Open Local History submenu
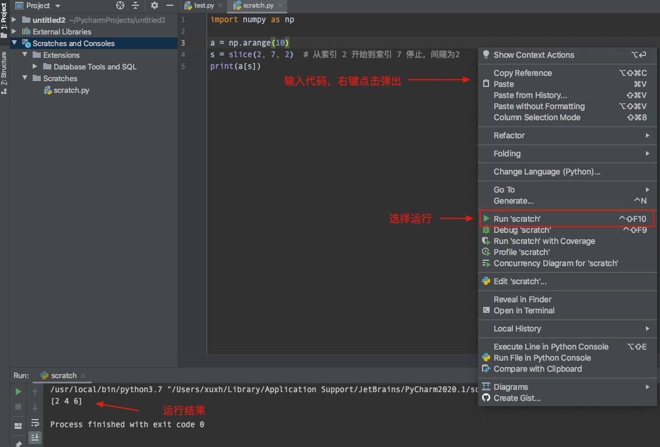Viewport: 660px width, 447px height. click(x=567, y=329)
